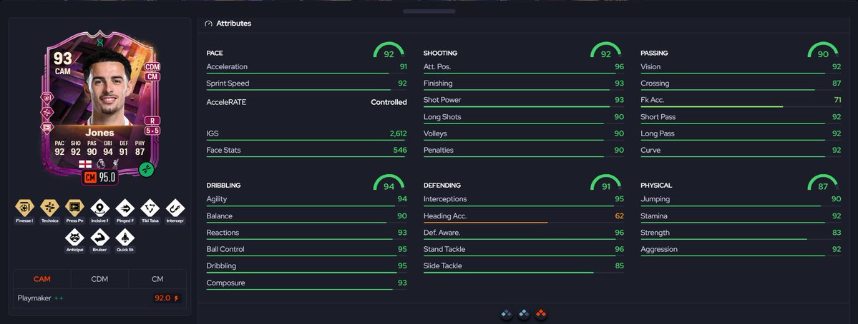Image resolution: width=858 pixels, height=324 pixels.
Task: Click the Strength attribute row
Action: pos(741,233)
